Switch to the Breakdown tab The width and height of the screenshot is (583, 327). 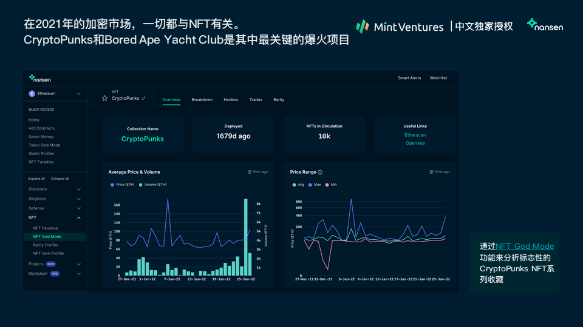click(202, 100)
